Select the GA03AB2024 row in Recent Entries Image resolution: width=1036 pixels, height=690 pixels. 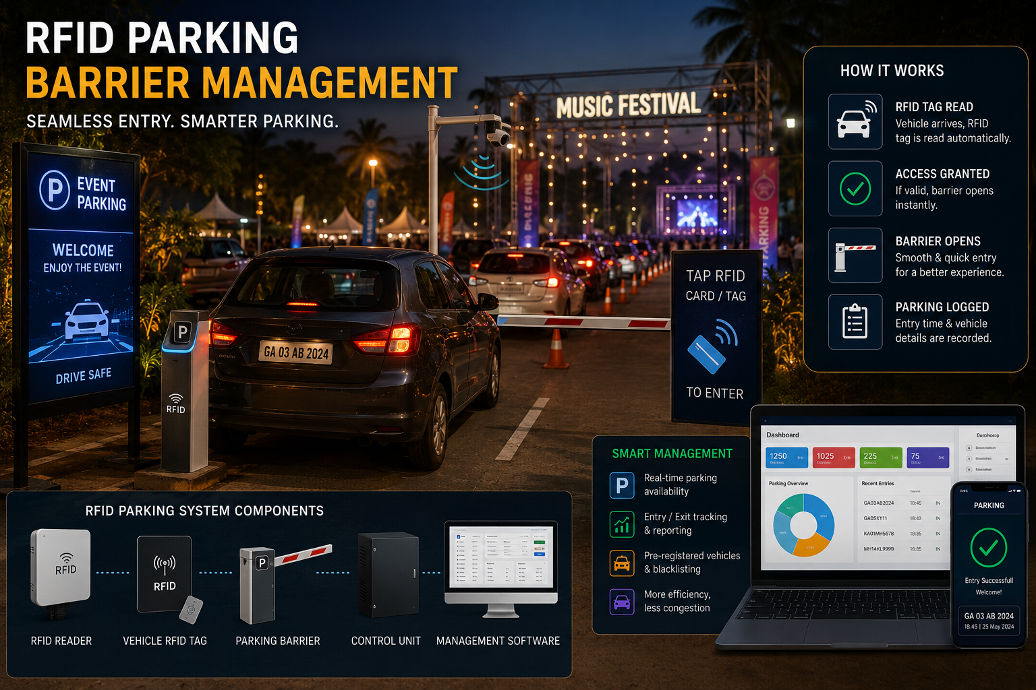902,503
